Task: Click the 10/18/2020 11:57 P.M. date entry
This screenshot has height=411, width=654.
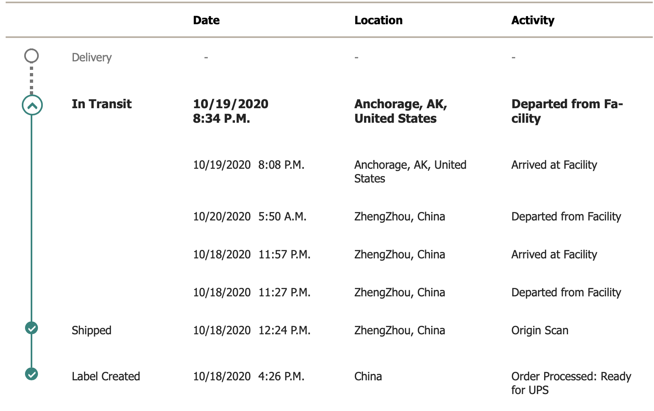Action: (252, 254)
